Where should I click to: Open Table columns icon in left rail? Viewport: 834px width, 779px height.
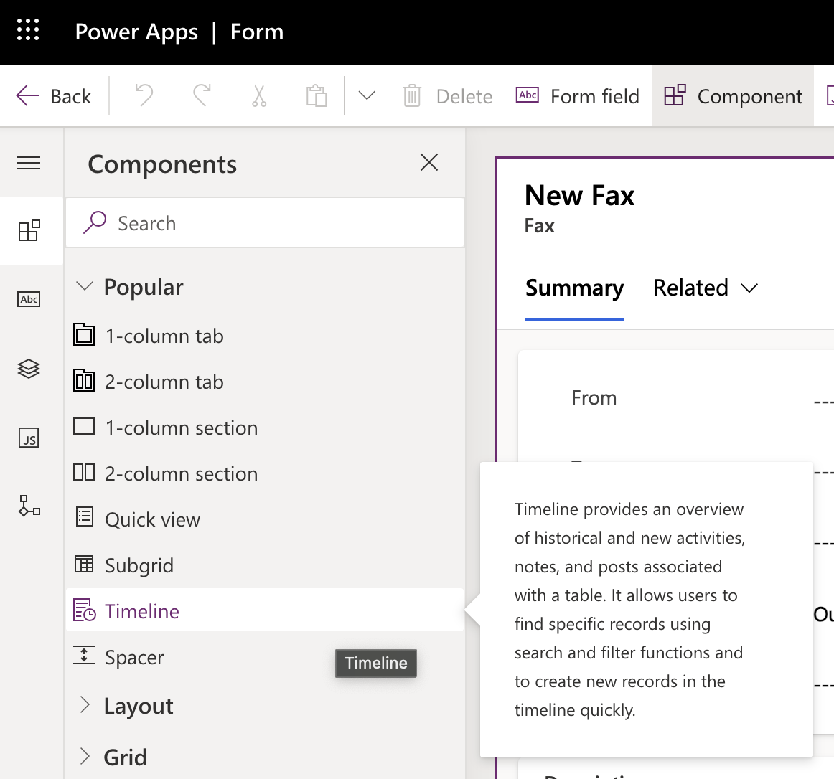tap(29, 299)
